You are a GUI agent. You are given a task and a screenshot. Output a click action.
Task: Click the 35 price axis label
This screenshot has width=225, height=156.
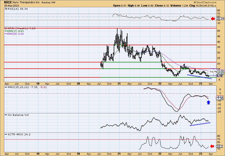coord(218,47)
